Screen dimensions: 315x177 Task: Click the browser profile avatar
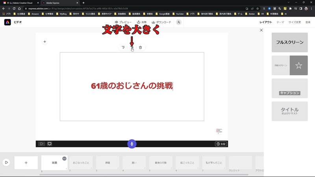(306, 8)
